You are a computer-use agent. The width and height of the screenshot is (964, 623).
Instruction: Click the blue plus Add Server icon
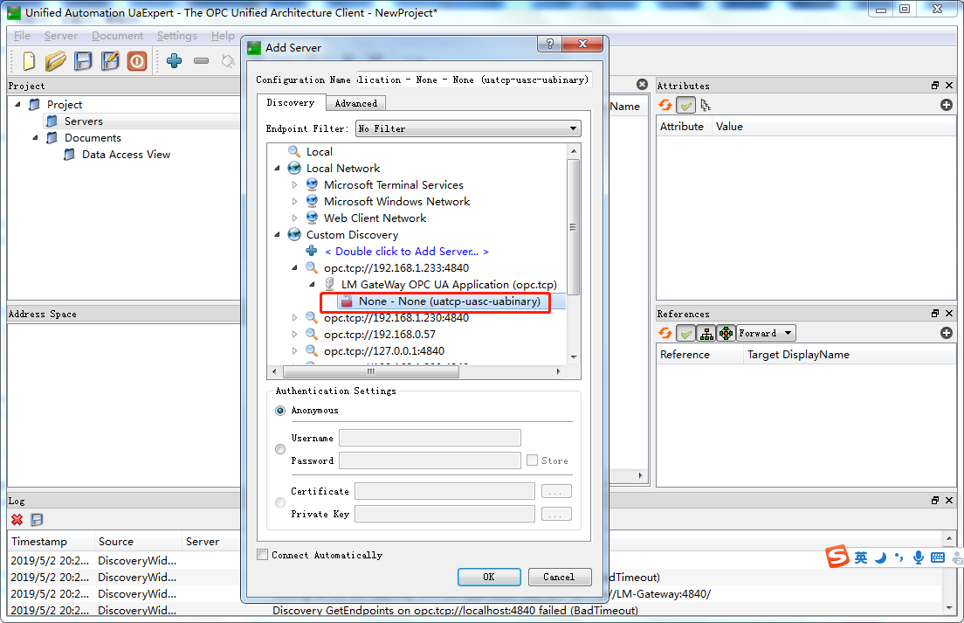coord(312,251)
